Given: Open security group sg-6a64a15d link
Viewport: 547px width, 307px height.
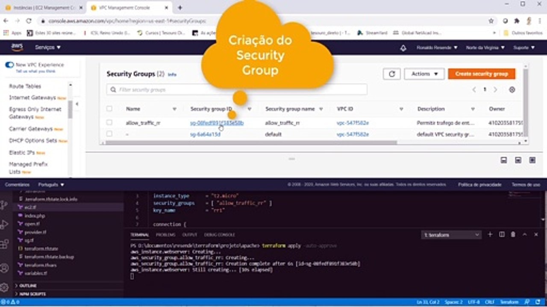Looking at the screenshot, I should click(x=205, y=134).
